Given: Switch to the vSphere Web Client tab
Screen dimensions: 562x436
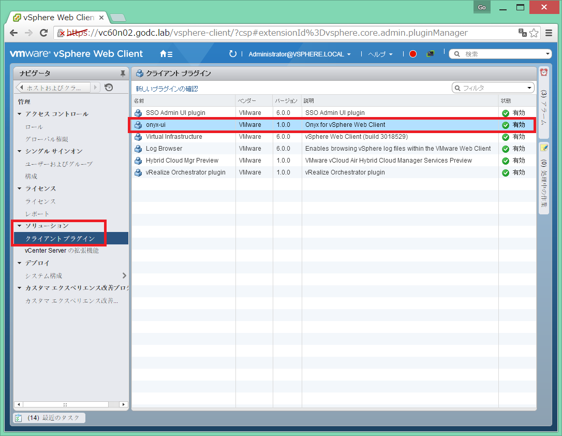Looking at the screenshot, I should coord(58,18).
